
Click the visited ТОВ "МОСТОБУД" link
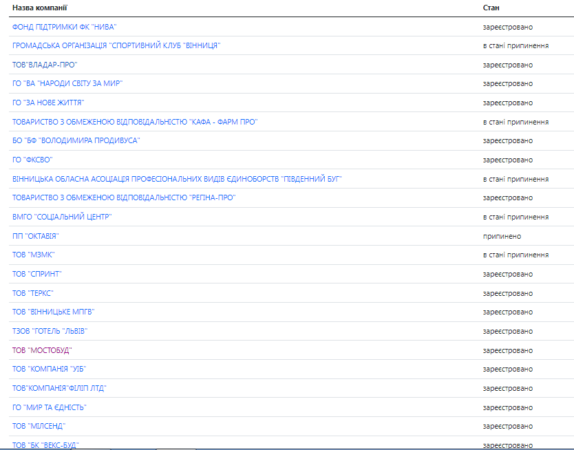42,350
